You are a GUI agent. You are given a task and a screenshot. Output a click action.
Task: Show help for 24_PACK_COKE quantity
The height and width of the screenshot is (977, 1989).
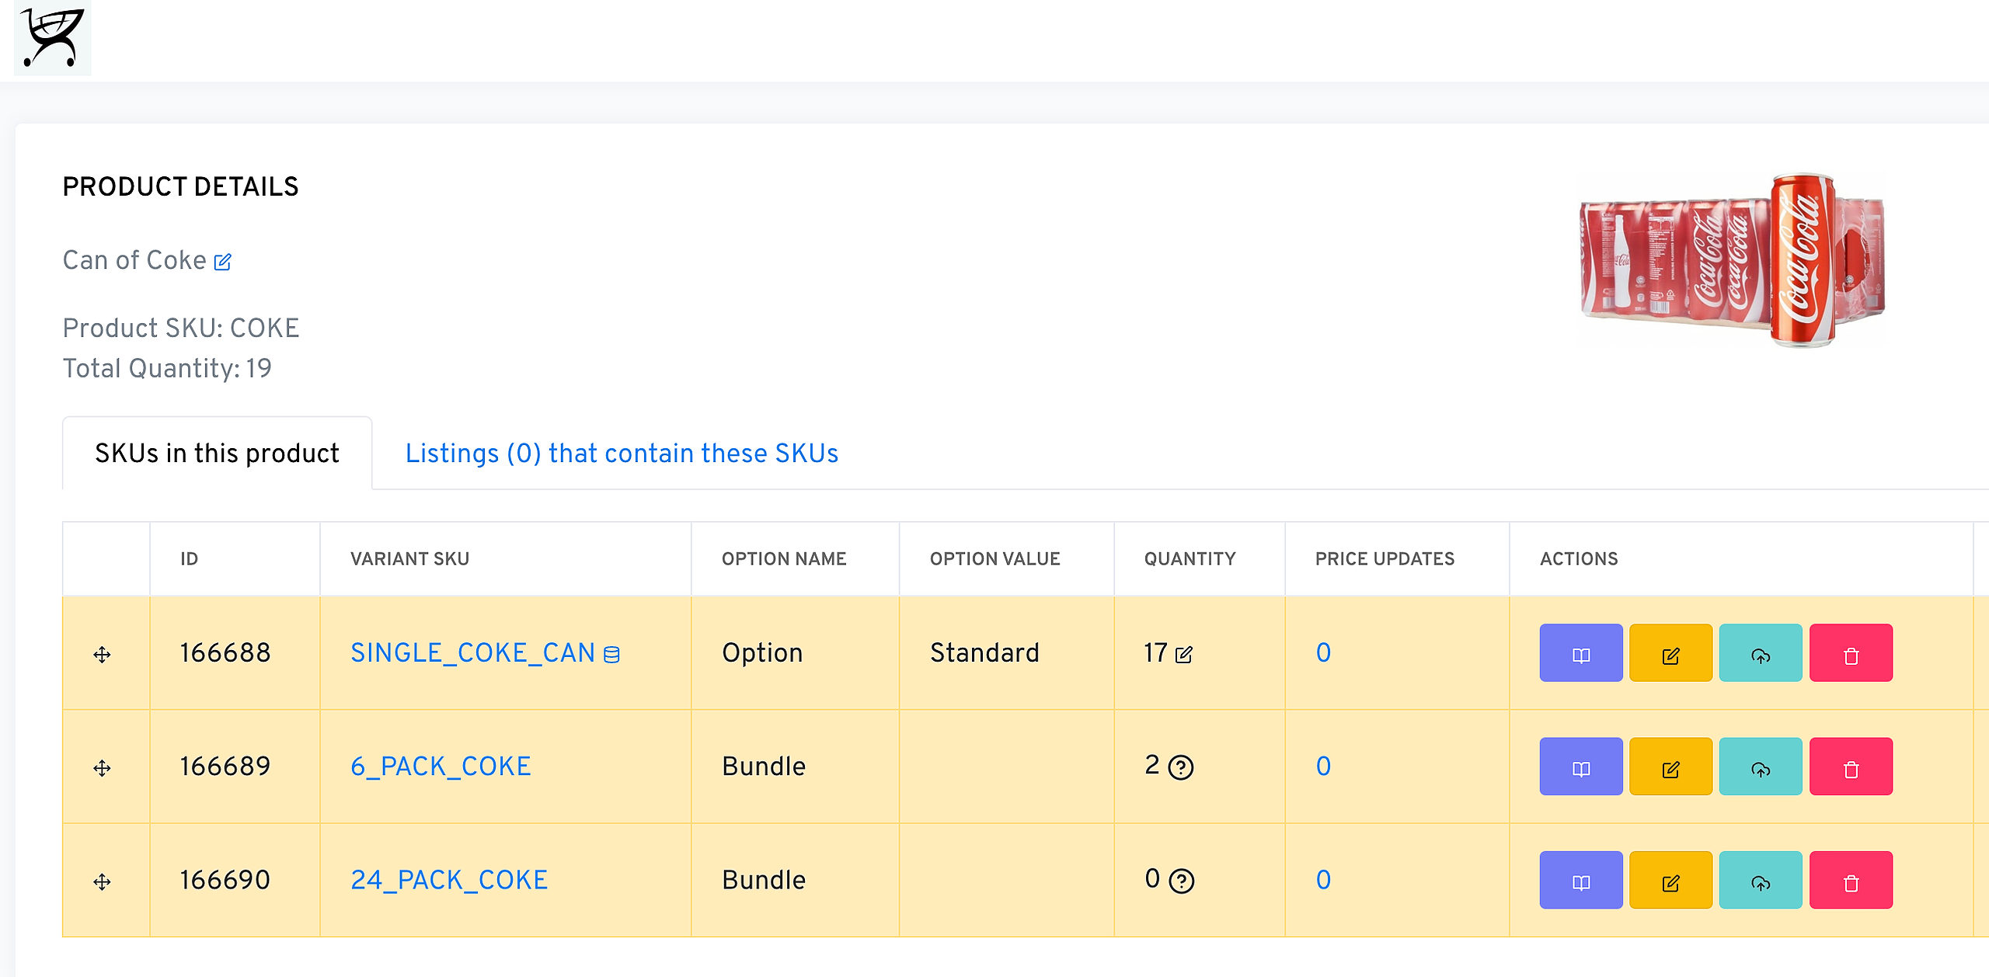pos(1181,881)
